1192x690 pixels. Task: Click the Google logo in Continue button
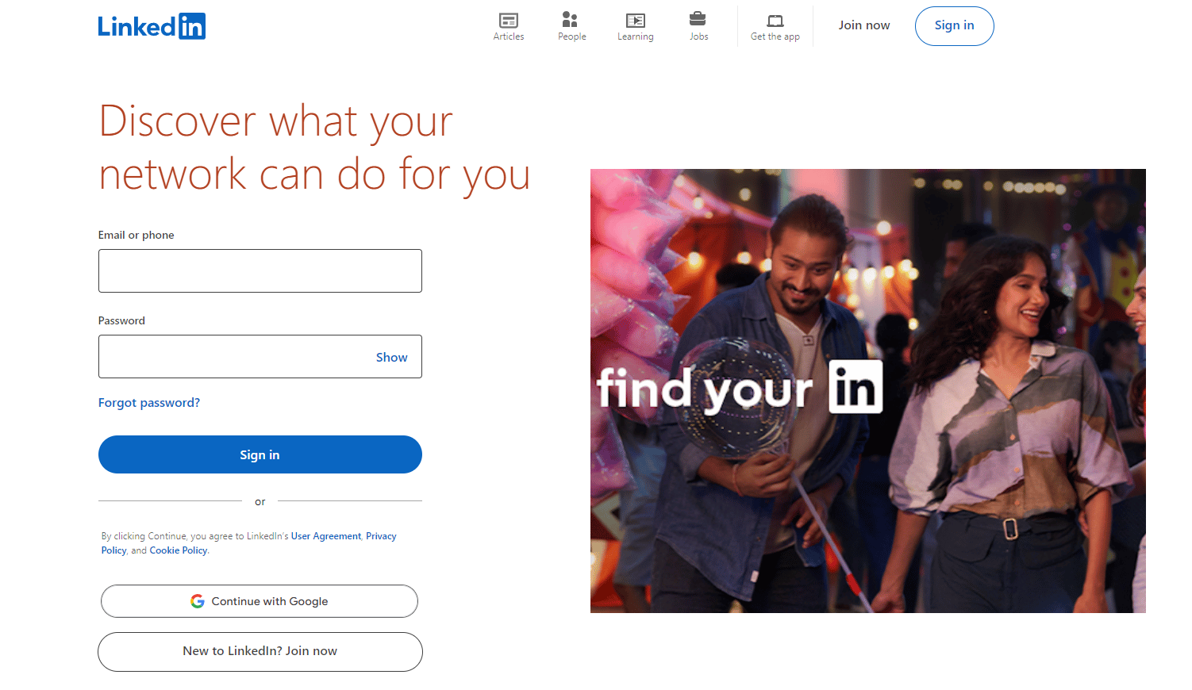[x=198, y=601]
